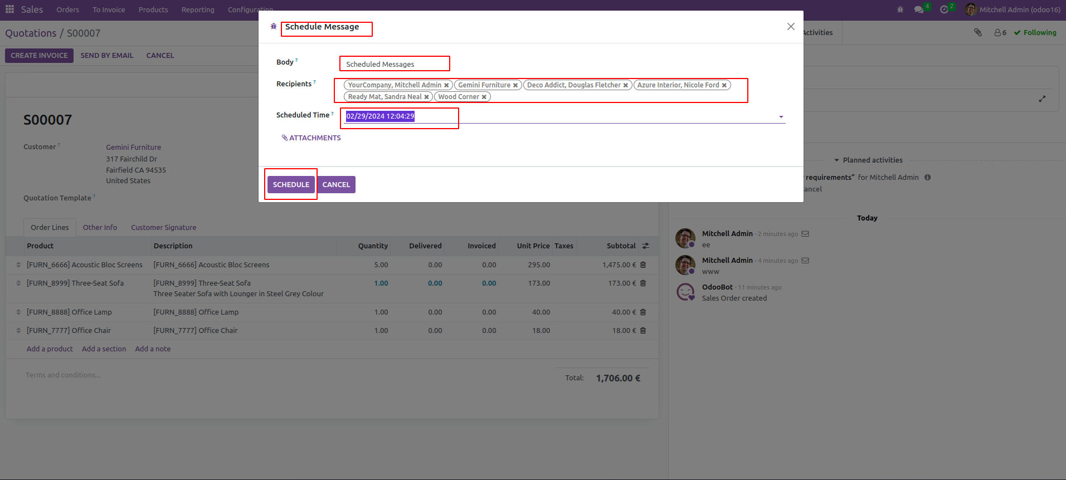Collapse the Planned activities section
1066x480 pixels.
(868, 160)
